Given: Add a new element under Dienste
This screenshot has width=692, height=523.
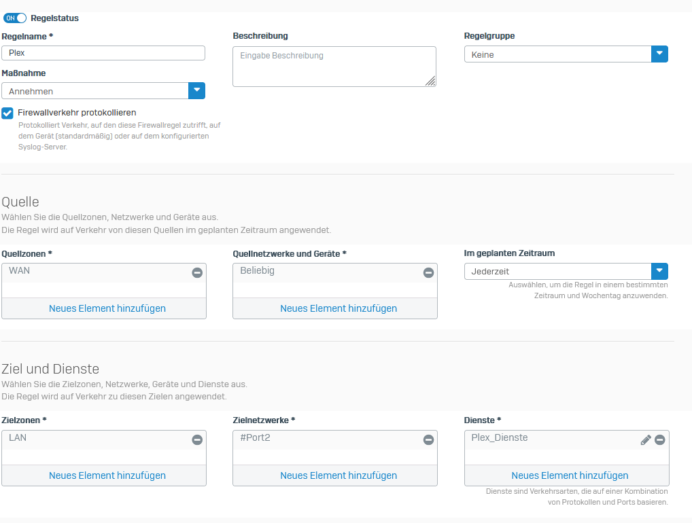Looking at the screenshot, I should click(570, 475).
